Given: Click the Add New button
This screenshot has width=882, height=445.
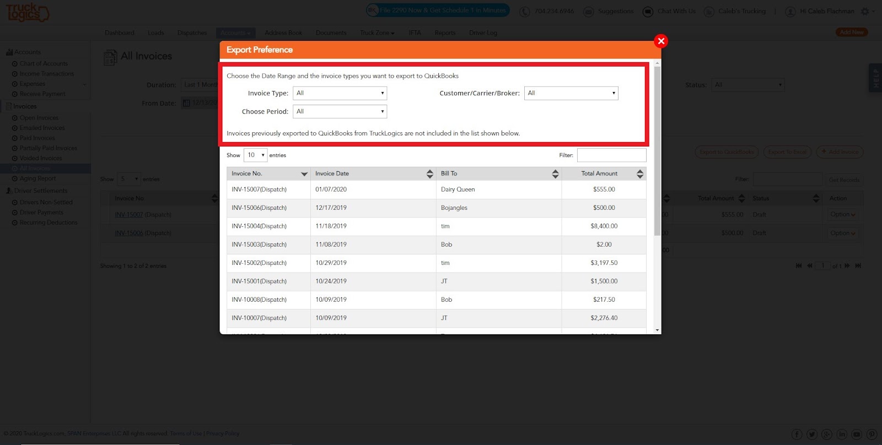Looking at the screenshot, I should coord(852,32).
